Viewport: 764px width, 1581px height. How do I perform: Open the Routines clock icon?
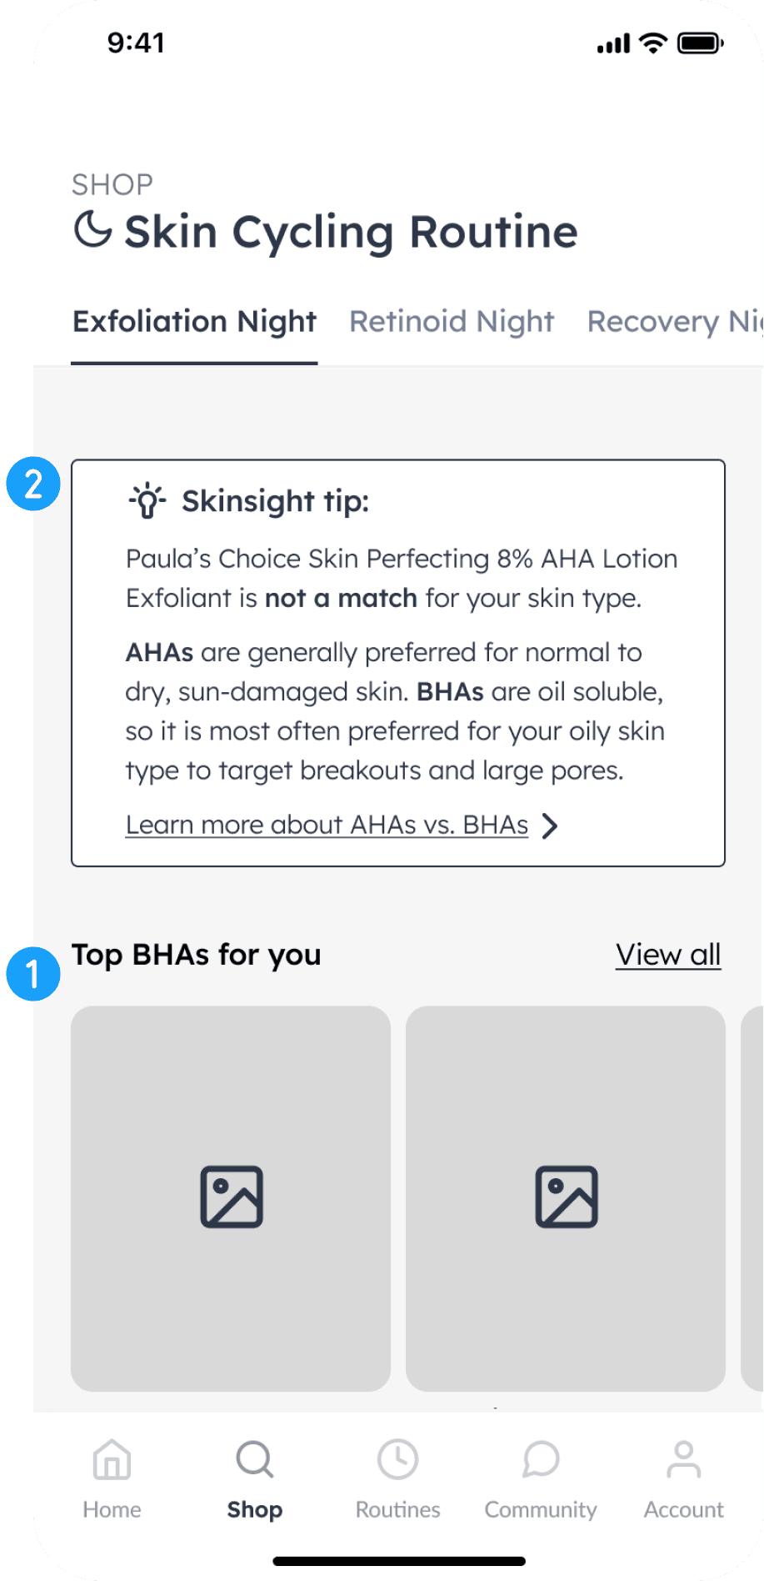tap(398, 1460)
